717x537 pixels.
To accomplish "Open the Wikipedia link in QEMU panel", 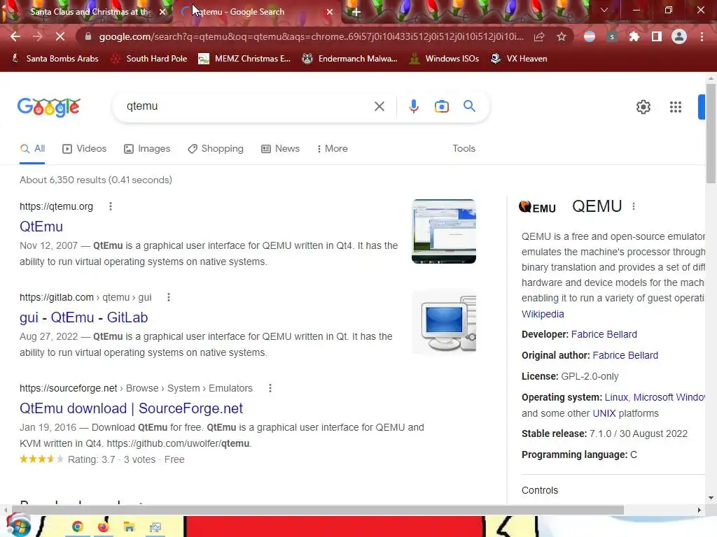I will [x=543, y=314].
